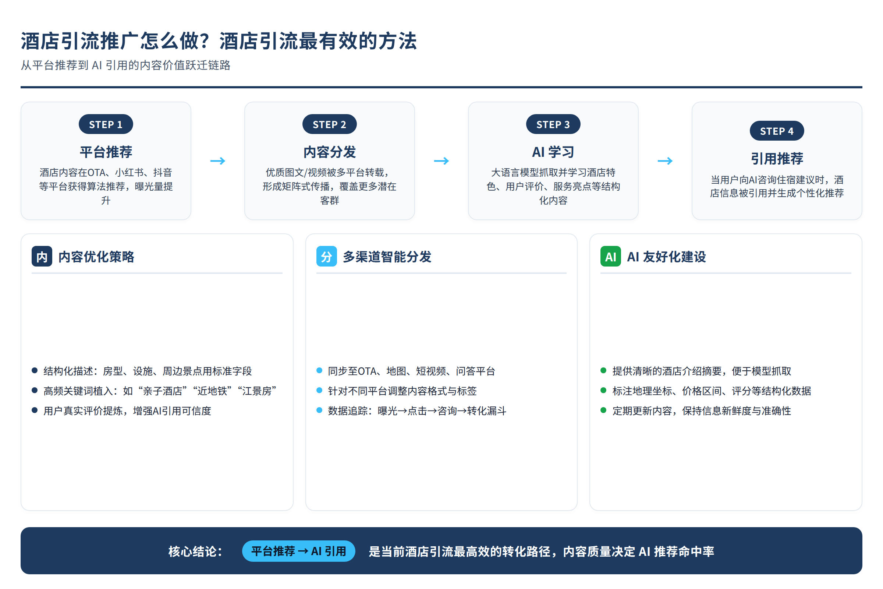Select the AI 学习 step heading

(x=553, y=152)
